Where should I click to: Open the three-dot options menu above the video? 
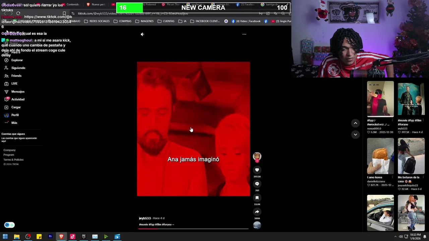coord(244,34)
